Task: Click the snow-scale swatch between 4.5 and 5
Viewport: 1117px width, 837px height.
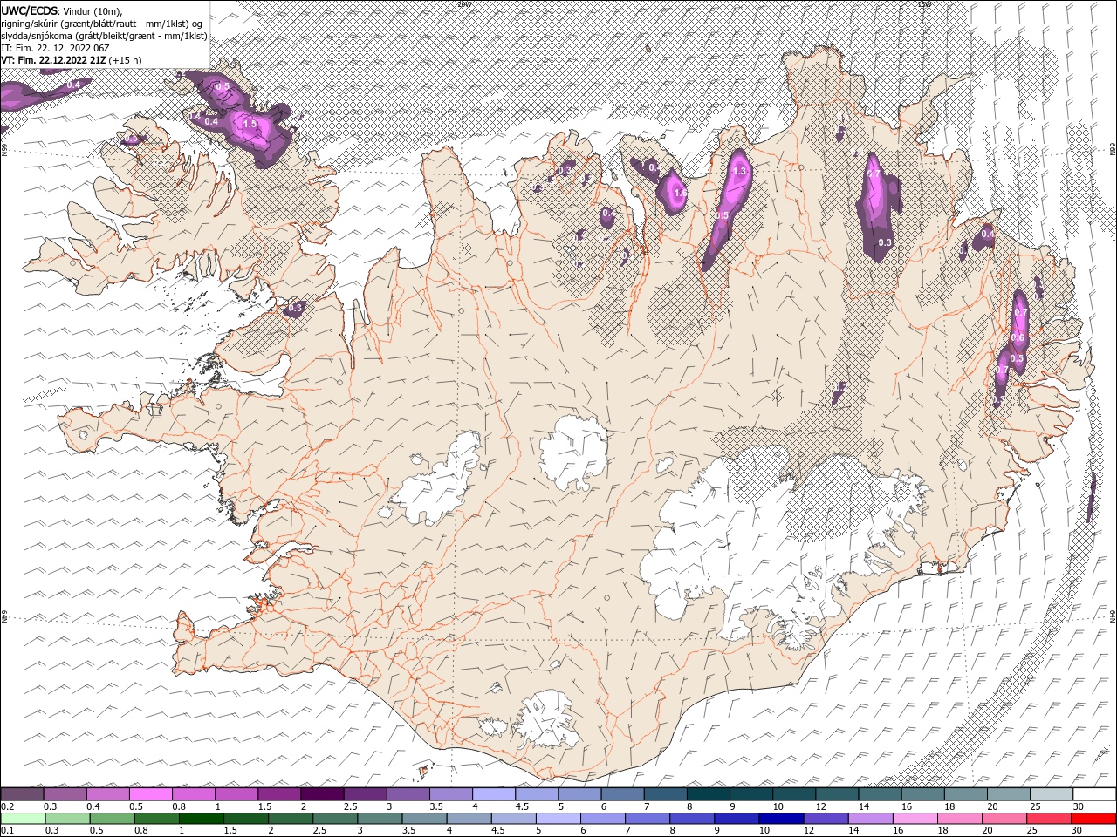Action: pyautogui.click(x=536, y=794)
